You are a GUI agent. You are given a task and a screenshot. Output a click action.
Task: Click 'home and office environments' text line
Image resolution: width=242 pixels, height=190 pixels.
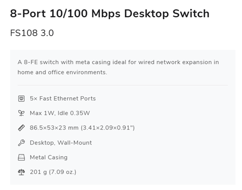coord(62,72)
